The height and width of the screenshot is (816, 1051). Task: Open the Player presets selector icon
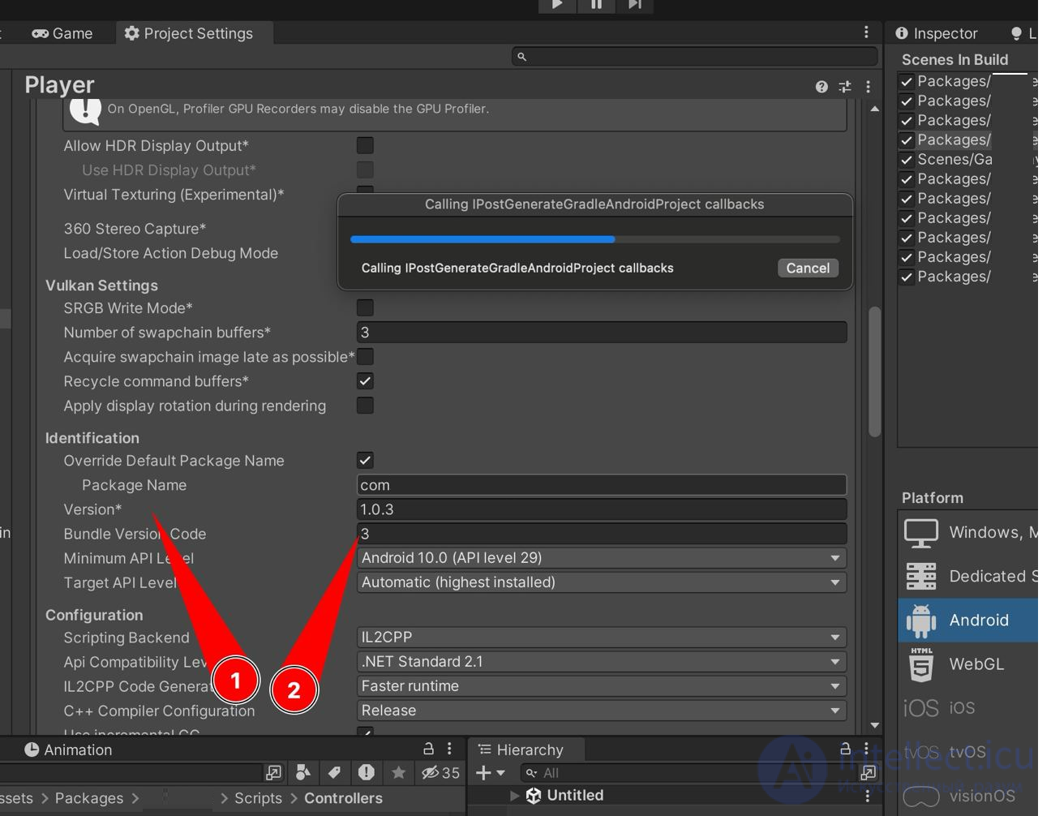pyautogui.click(x=845, y=86)
